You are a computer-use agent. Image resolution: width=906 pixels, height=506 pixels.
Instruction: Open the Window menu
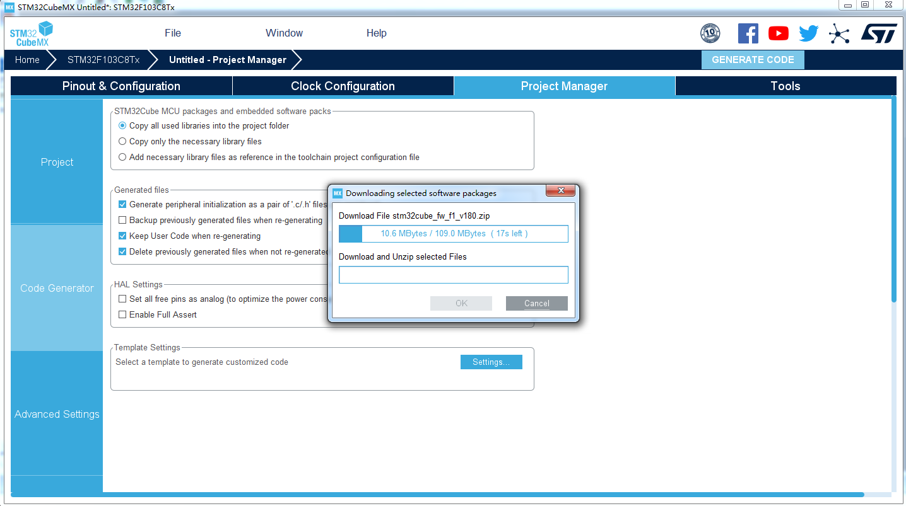coord(284,33)
